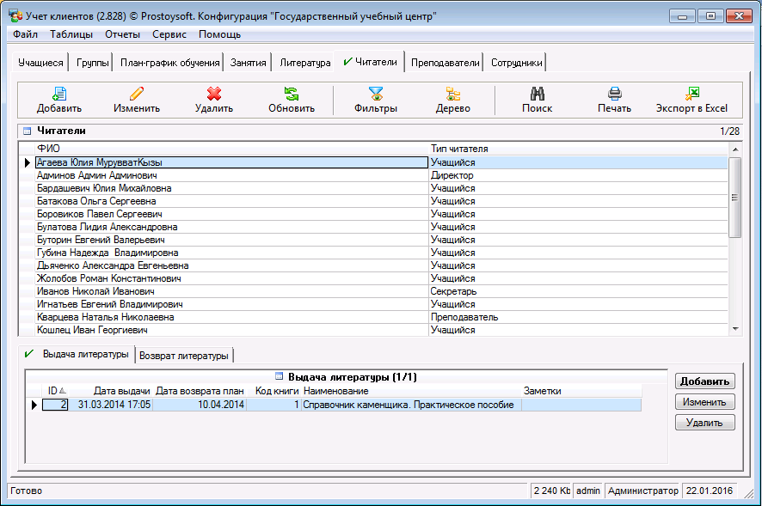Click the Изменить pencil icon

click(x=137, y=94)
